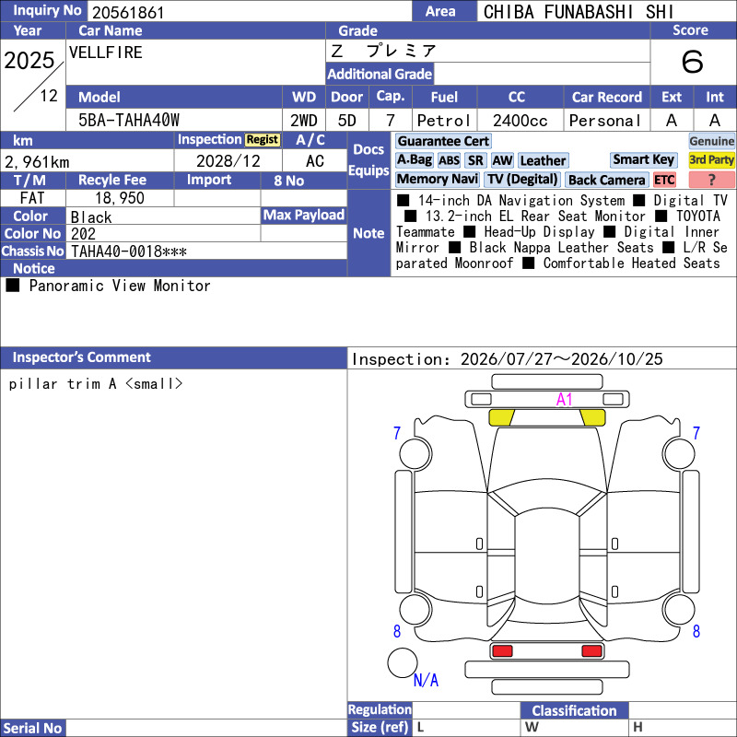737x737 pixels.
Task: Click the ABS equipment badge
Action: (449, 160)
